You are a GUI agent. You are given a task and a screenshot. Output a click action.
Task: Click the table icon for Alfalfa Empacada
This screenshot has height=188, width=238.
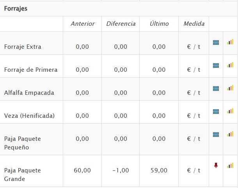216,88
